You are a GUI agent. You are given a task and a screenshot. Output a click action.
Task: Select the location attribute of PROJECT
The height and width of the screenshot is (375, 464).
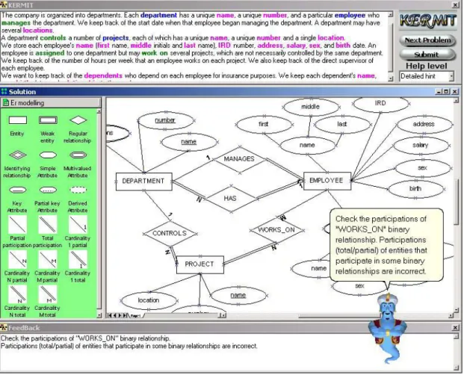point(149,300)
